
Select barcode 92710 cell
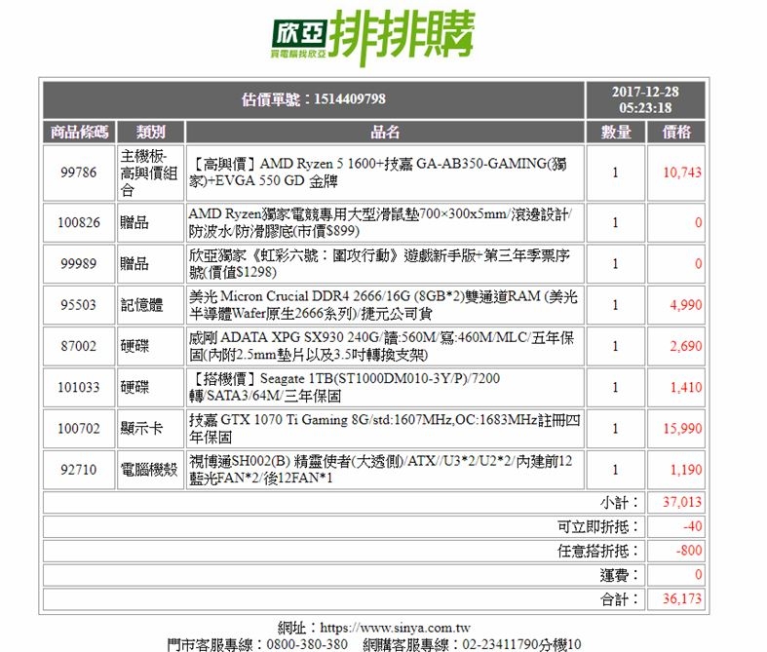(x=79, y=469)
